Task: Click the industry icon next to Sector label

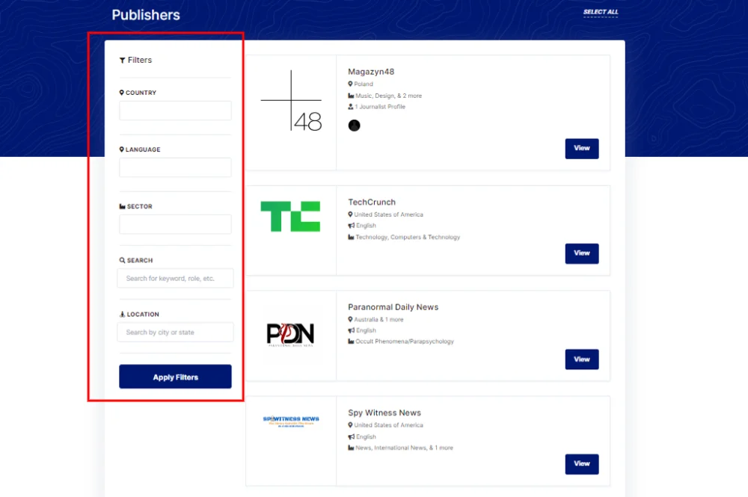Action: [x=123, y=206]
